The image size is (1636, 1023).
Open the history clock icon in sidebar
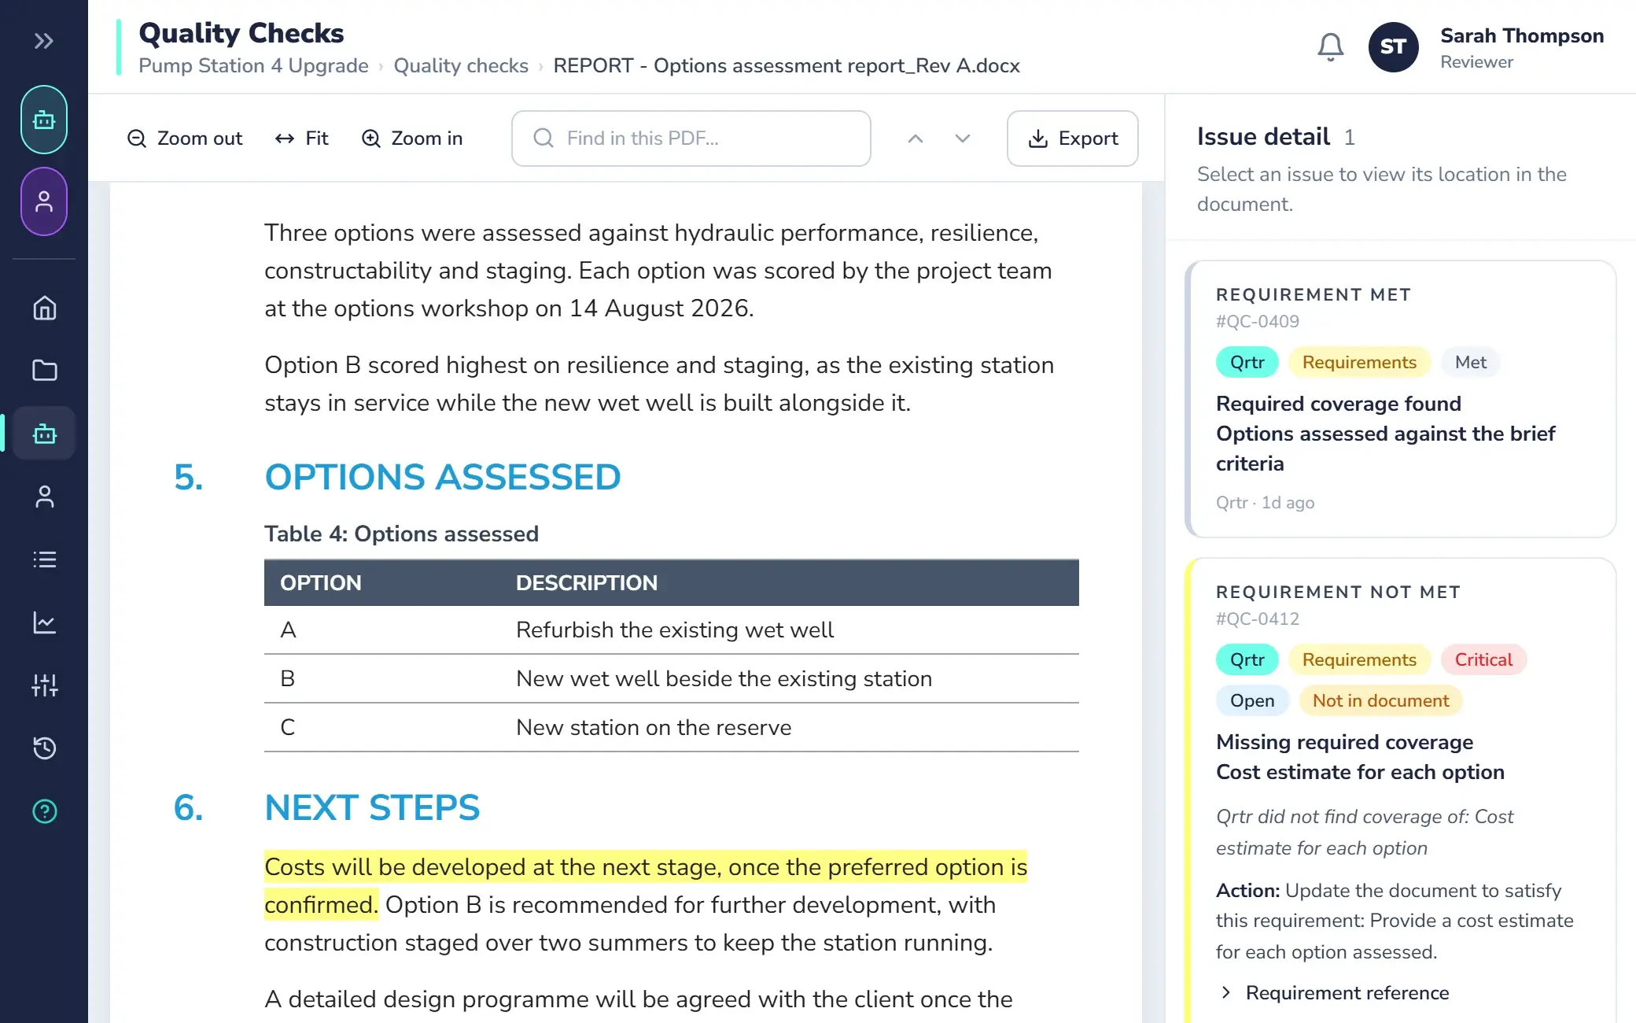click(x=45, y=748)
